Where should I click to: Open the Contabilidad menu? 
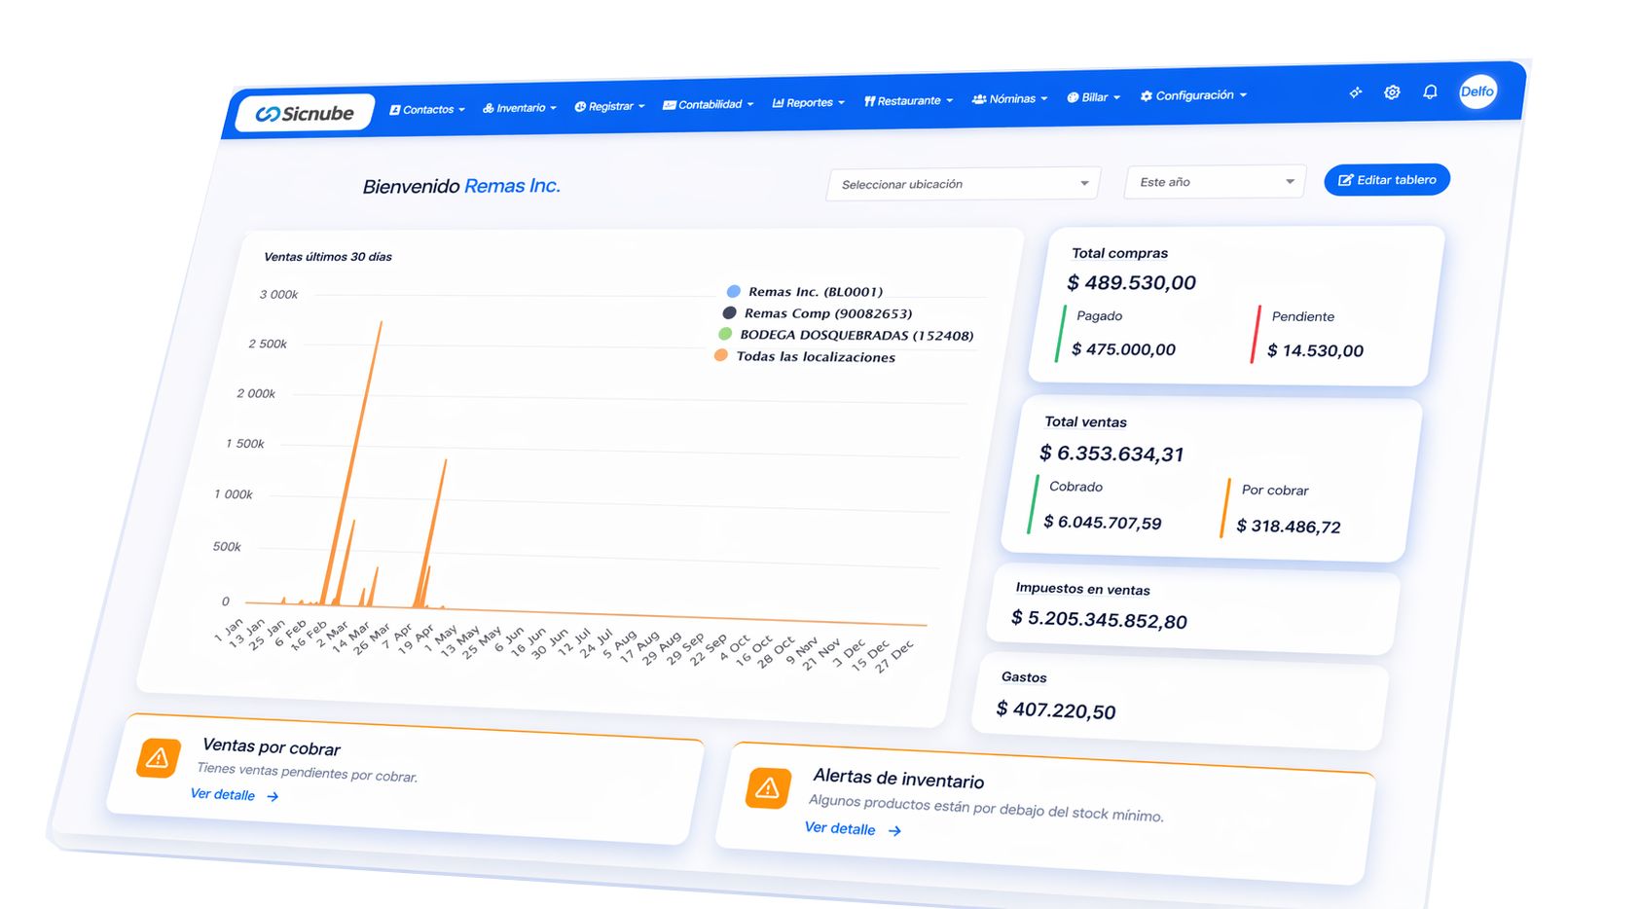[x=708, y=103]
